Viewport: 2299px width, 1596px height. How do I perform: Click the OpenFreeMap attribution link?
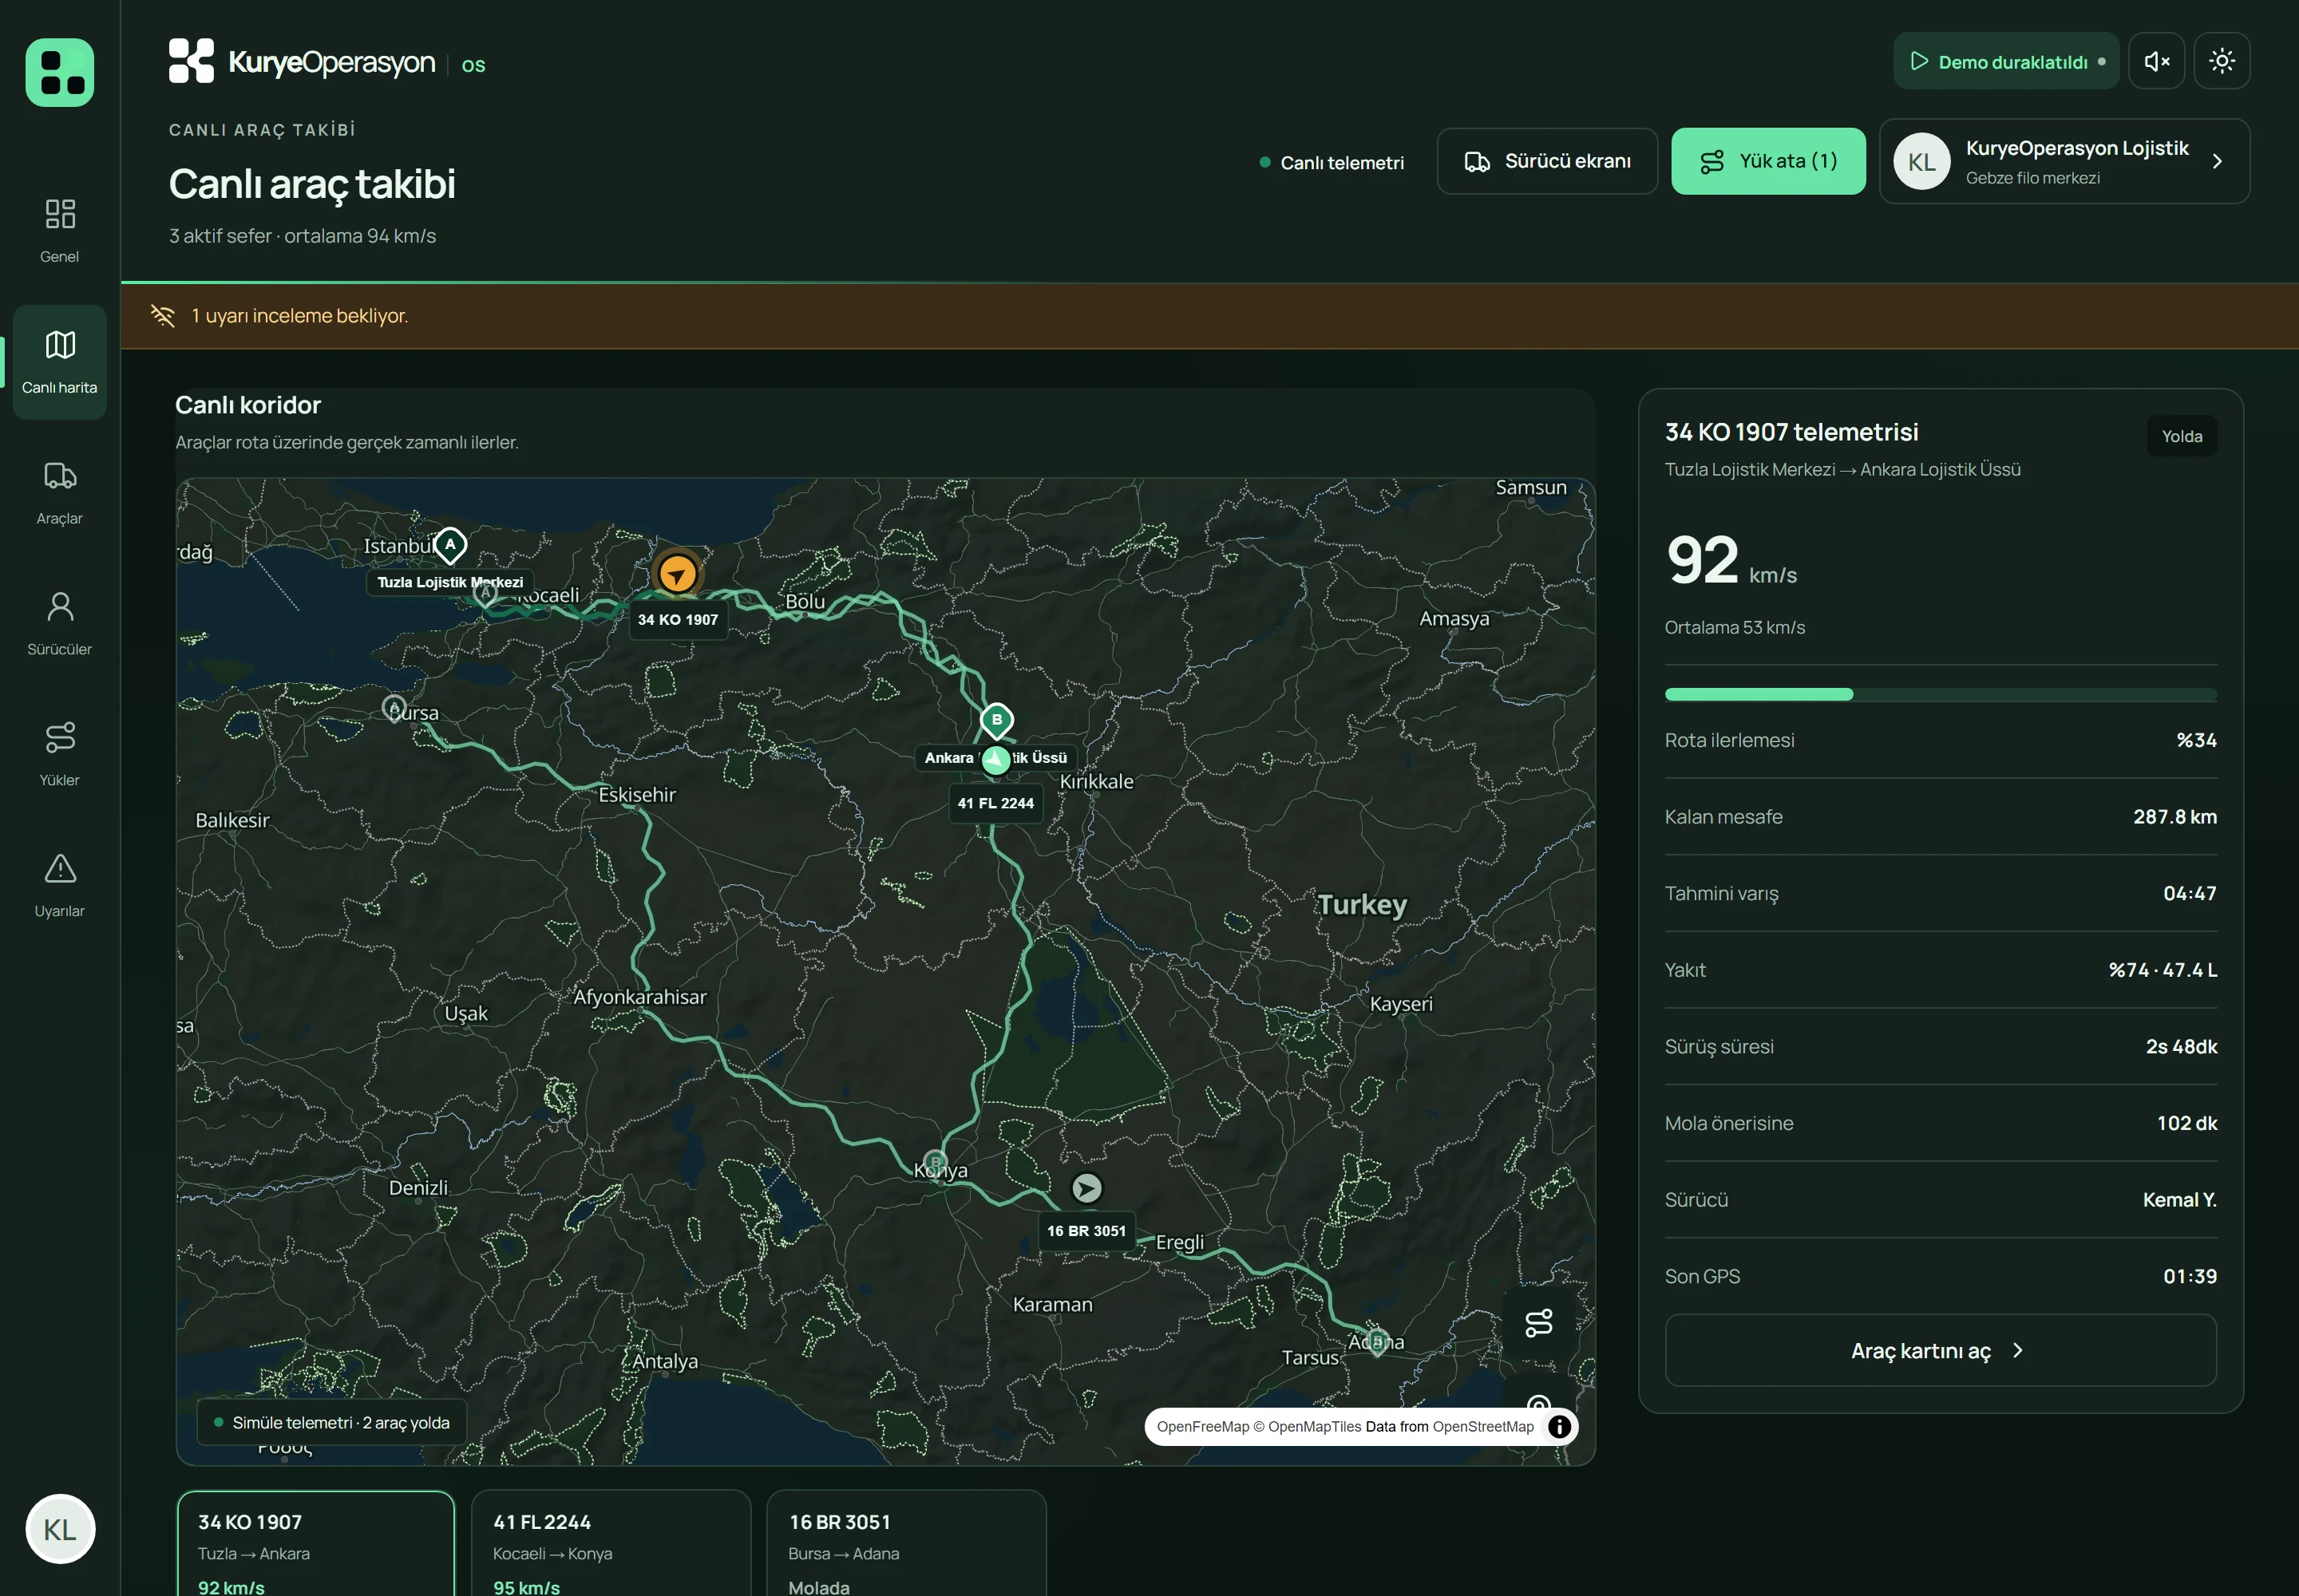1204,1427
